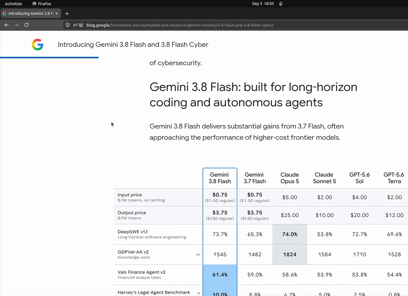
Task: Go back to the previous page
Action: (7, 25)
